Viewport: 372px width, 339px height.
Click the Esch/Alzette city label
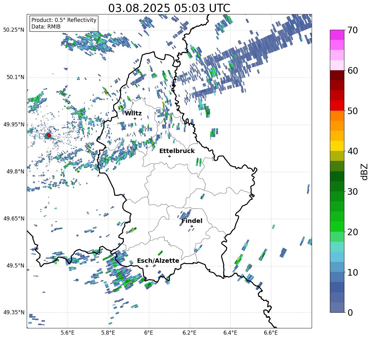click(x=158, y=261)
